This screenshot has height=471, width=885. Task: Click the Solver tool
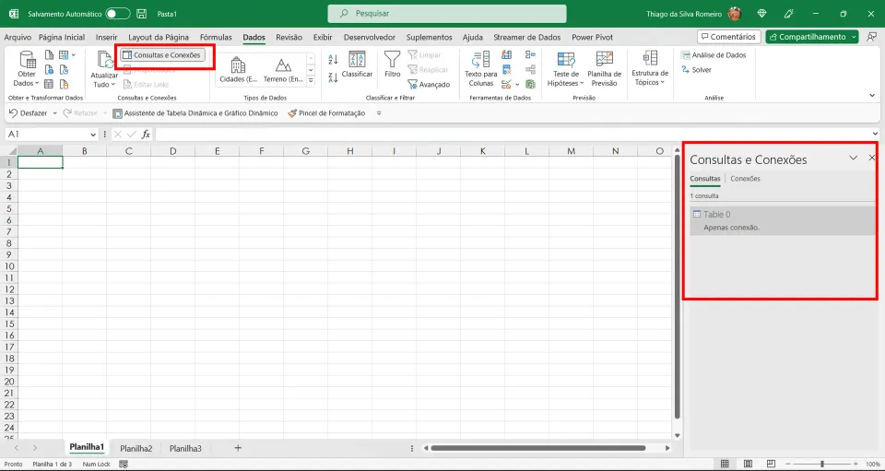pyautogui.click(x=696, y=70)
